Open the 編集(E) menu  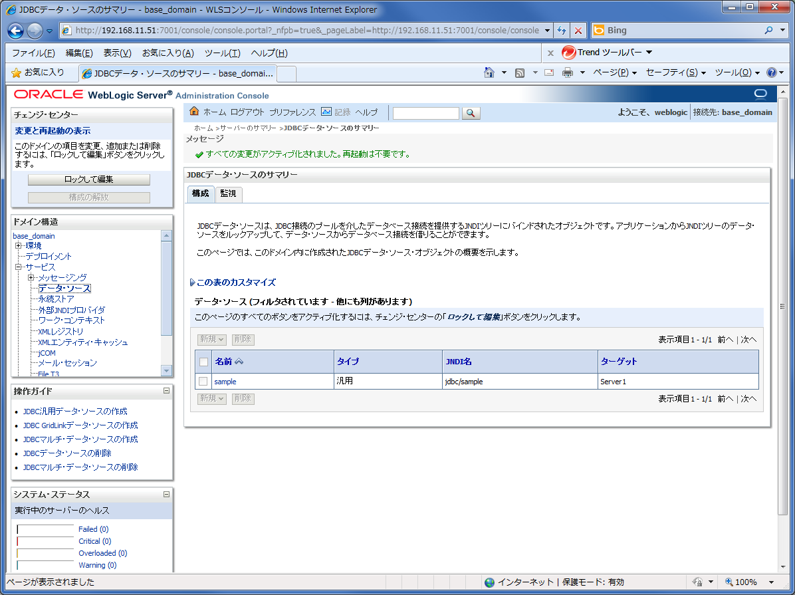coord(79,53)
